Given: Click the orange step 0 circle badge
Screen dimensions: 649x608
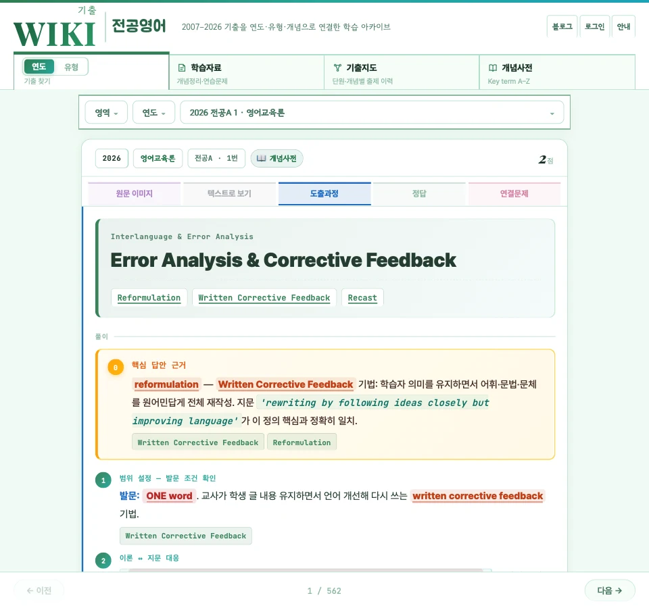Looking at the screenshot, I should point(116,368).
